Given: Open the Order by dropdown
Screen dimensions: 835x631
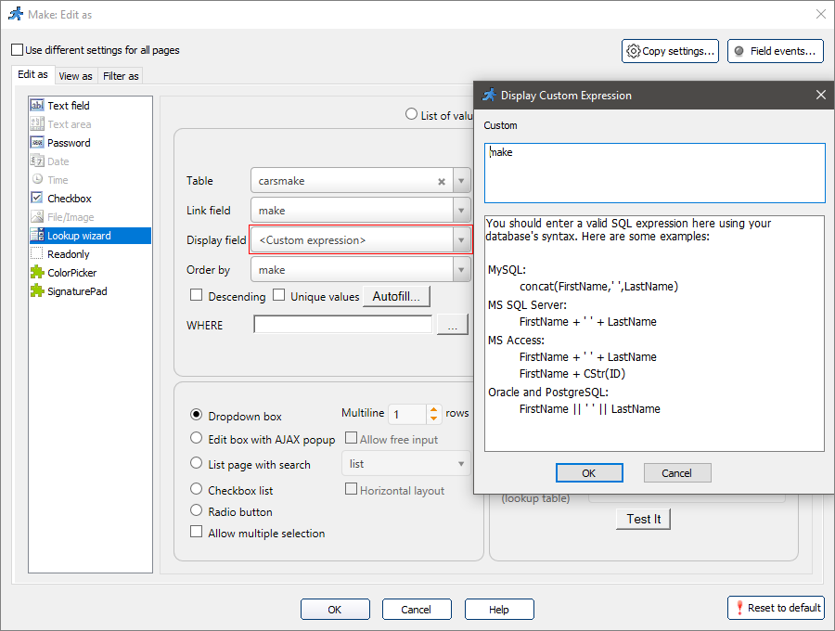Looking at the screenshot, I should tap(460, 269).
